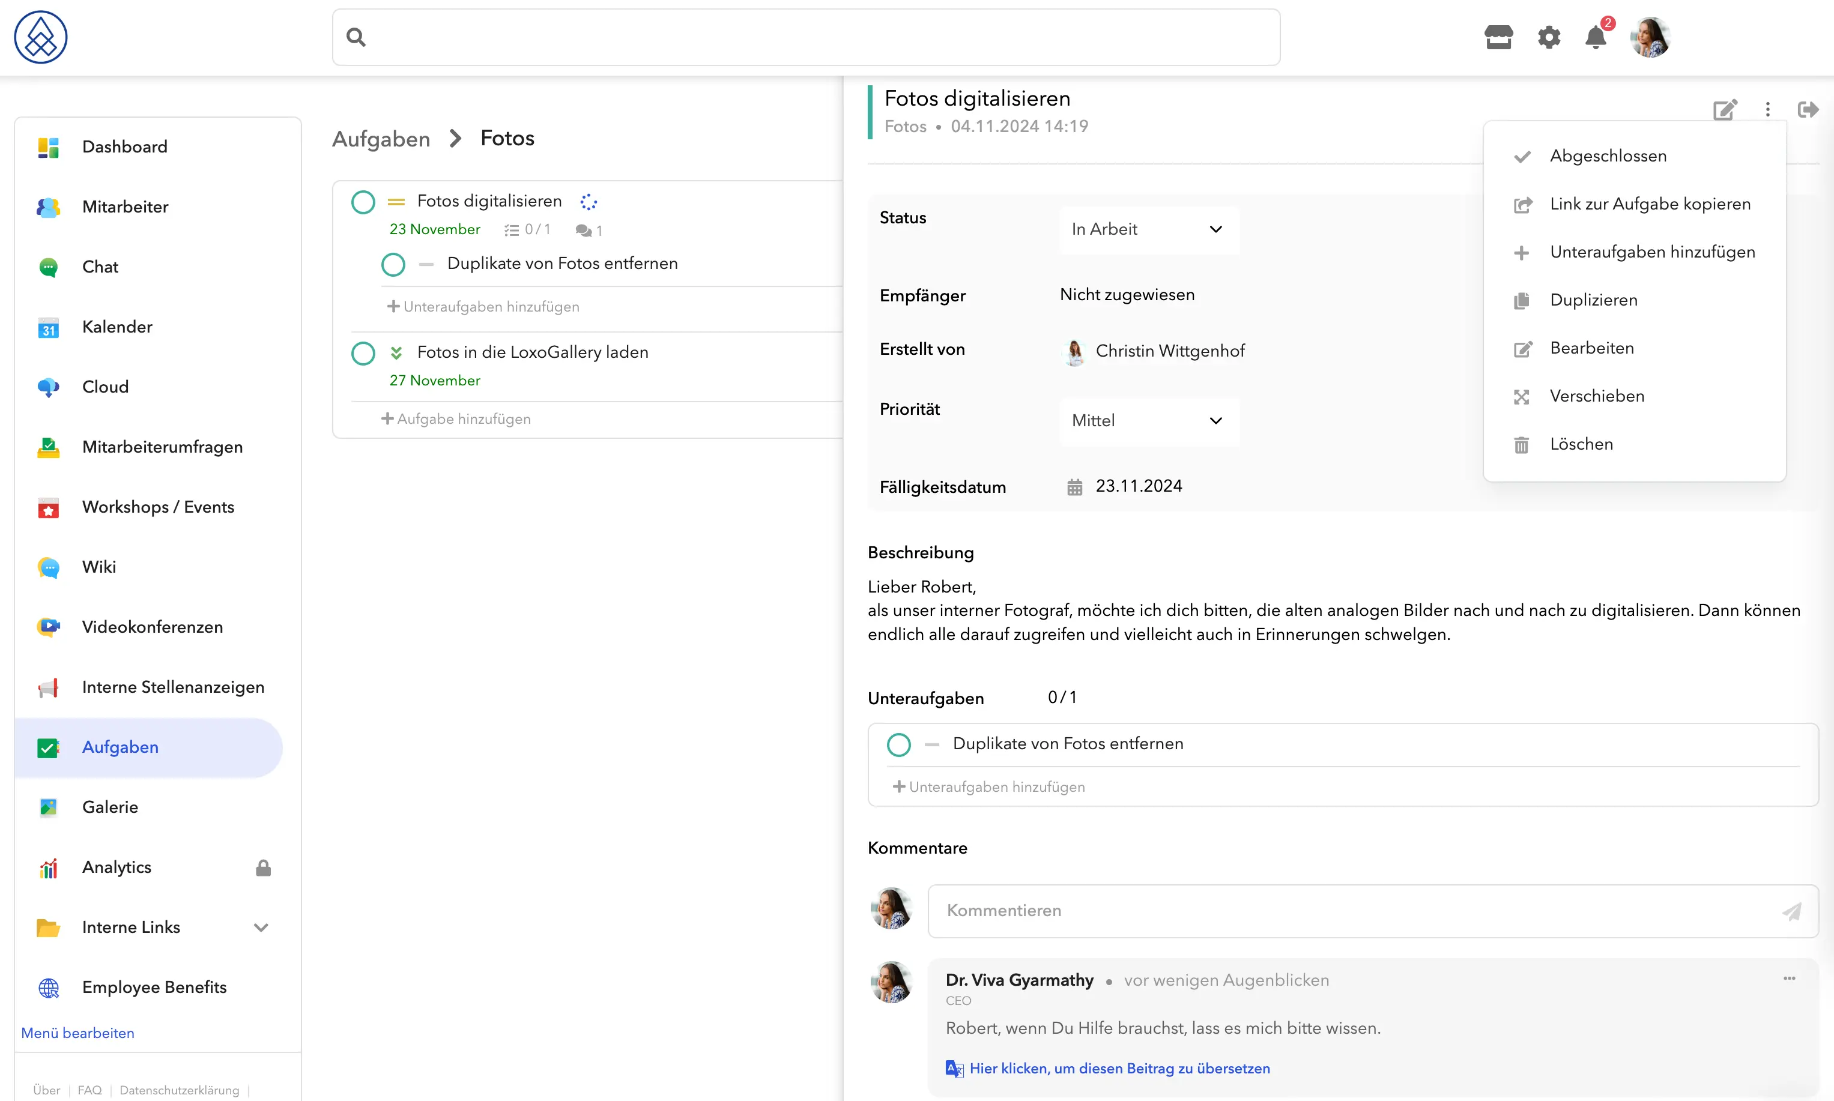1834x1101 pixels.
Task: Close the task panel with exit arrow icon
Action: (1808, 110)
